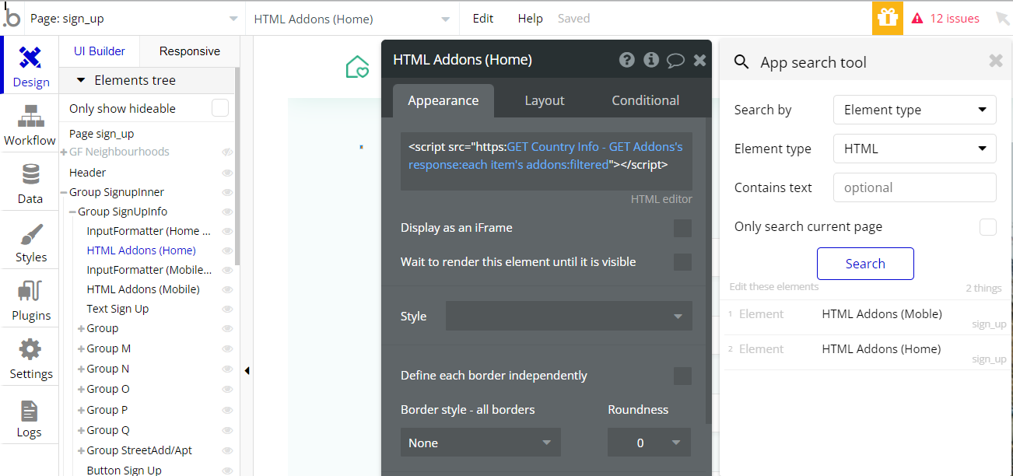
Task: Open search result HTML Addons (Moble)
Action: coord(882,314)
